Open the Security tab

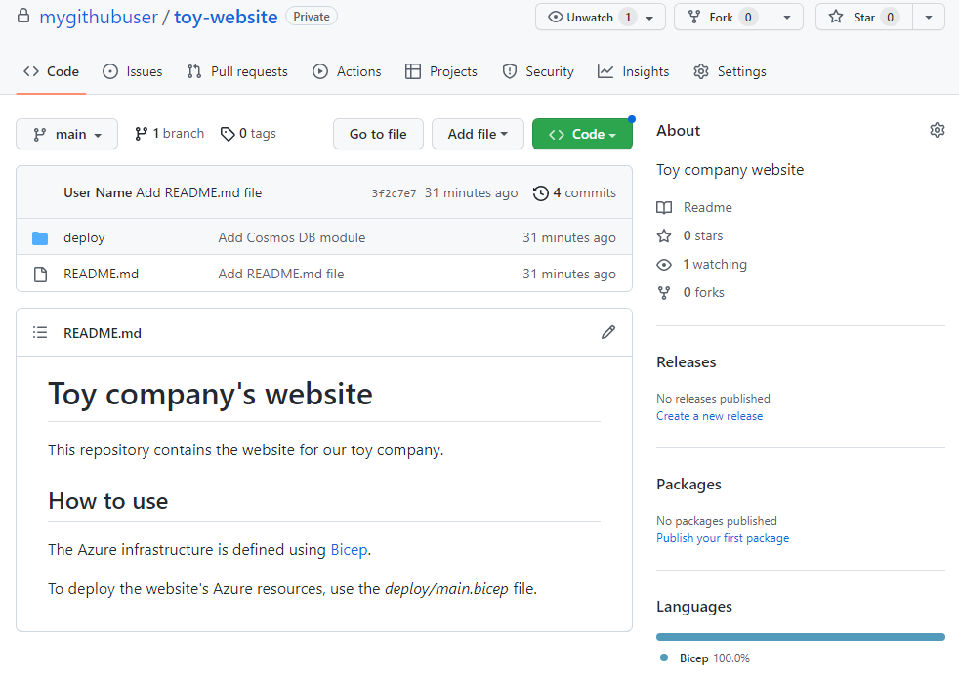pos(538,71)
